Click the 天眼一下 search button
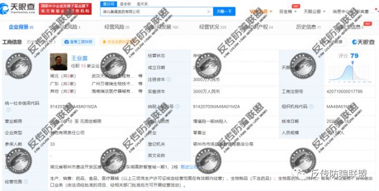The width and height of the screenshot is (379, 191). (224, 12)
